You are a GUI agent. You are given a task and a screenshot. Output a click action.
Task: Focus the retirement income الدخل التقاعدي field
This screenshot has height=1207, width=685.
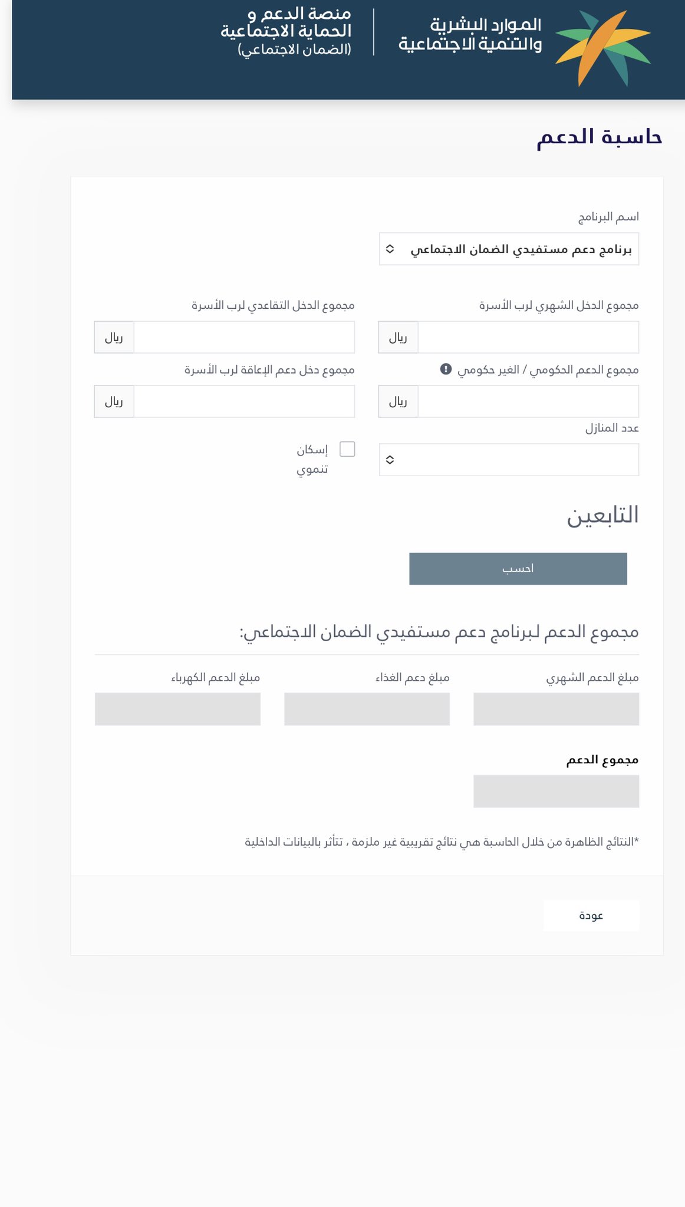pyautogui.click(x=244, y=337)
